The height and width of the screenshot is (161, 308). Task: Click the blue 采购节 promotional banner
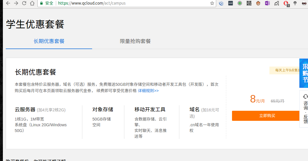(304, 73)
